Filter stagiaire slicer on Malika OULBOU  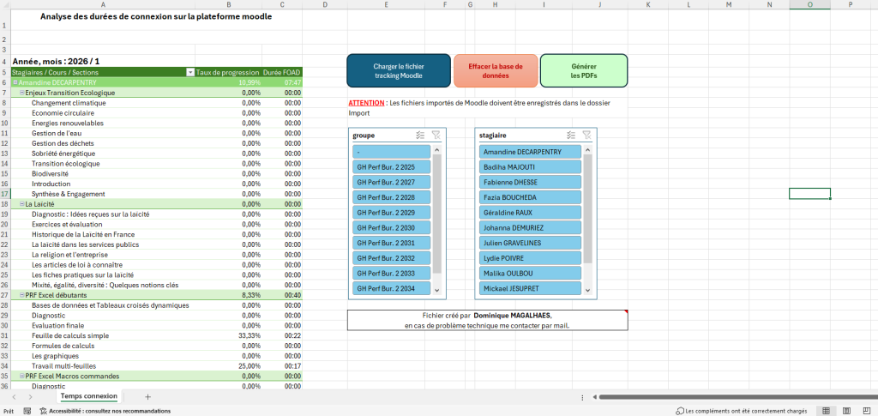[x=530, y=274]
